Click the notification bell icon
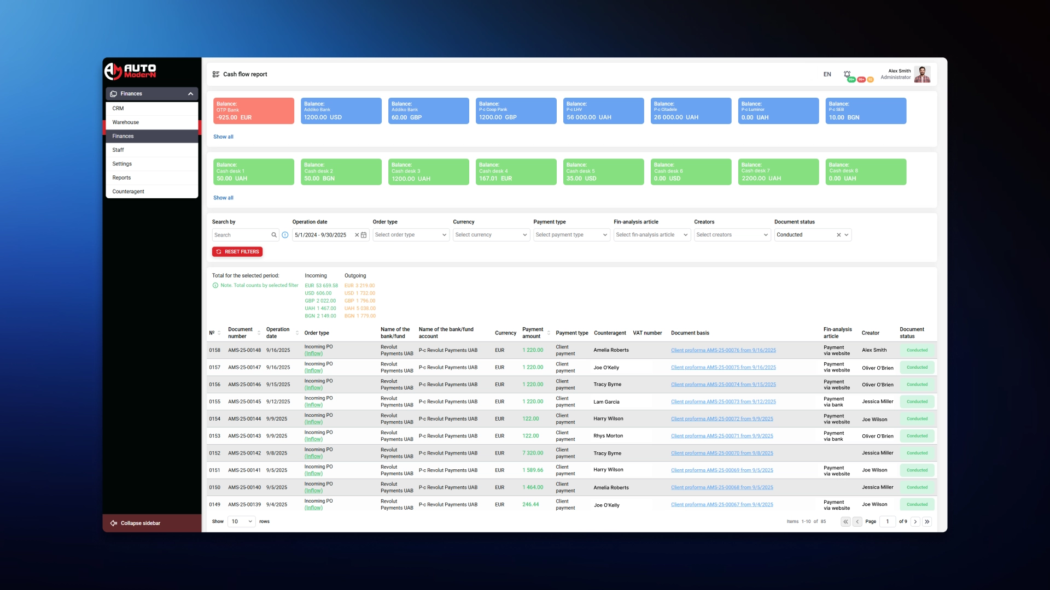 [x=847, y=74]
